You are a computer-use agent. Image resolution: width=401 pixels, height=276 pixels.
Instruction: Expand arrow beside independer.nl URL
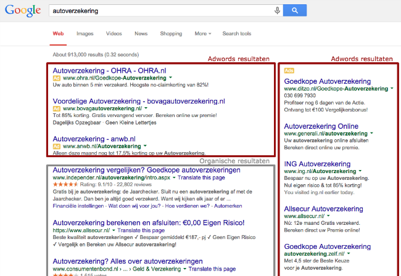pos(173,177)
